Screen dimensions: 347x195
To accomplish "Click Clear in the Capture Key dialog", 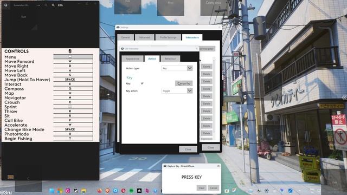I will click(x=201, y=188).
